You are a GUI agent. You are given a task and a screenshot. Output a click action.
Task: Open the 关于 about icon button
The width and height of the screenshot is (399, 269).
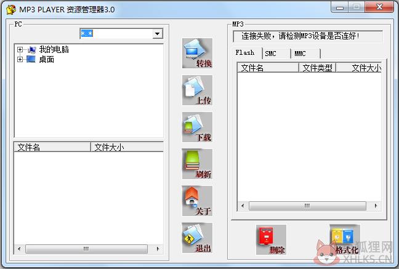(x=197, y=201)
